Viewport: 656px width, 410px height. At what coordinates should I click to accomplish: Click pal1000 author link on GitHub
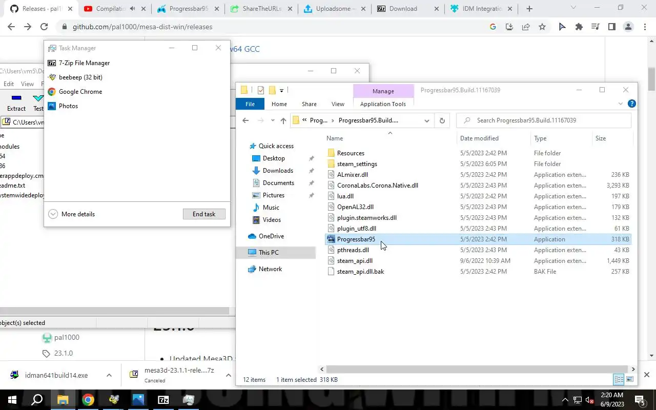point(67,338)
